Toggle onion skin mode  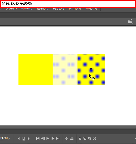tap(80, 138)
